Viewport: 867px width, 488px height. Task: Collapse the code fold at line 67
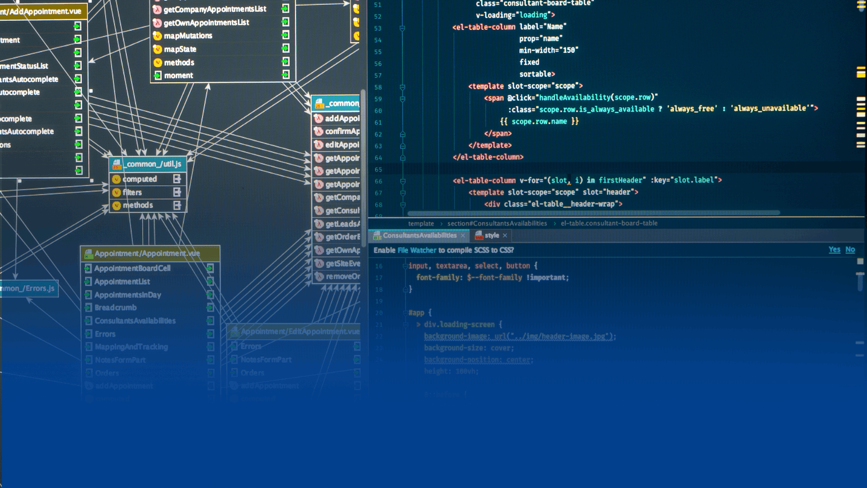(x=402, y=193)
